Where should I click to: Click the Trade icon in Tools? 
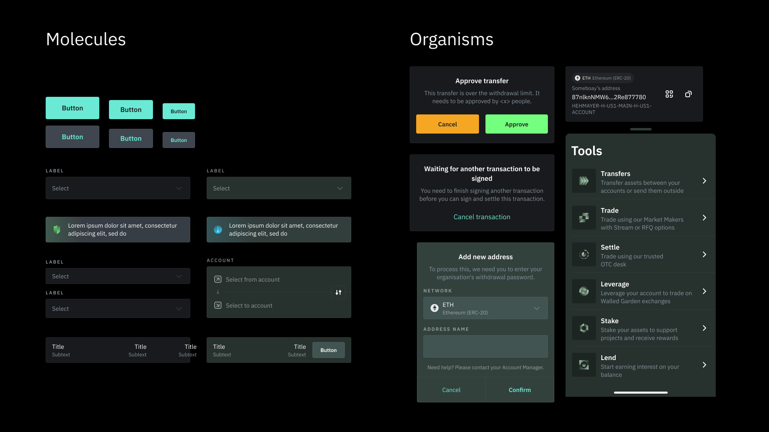(584, 218)
